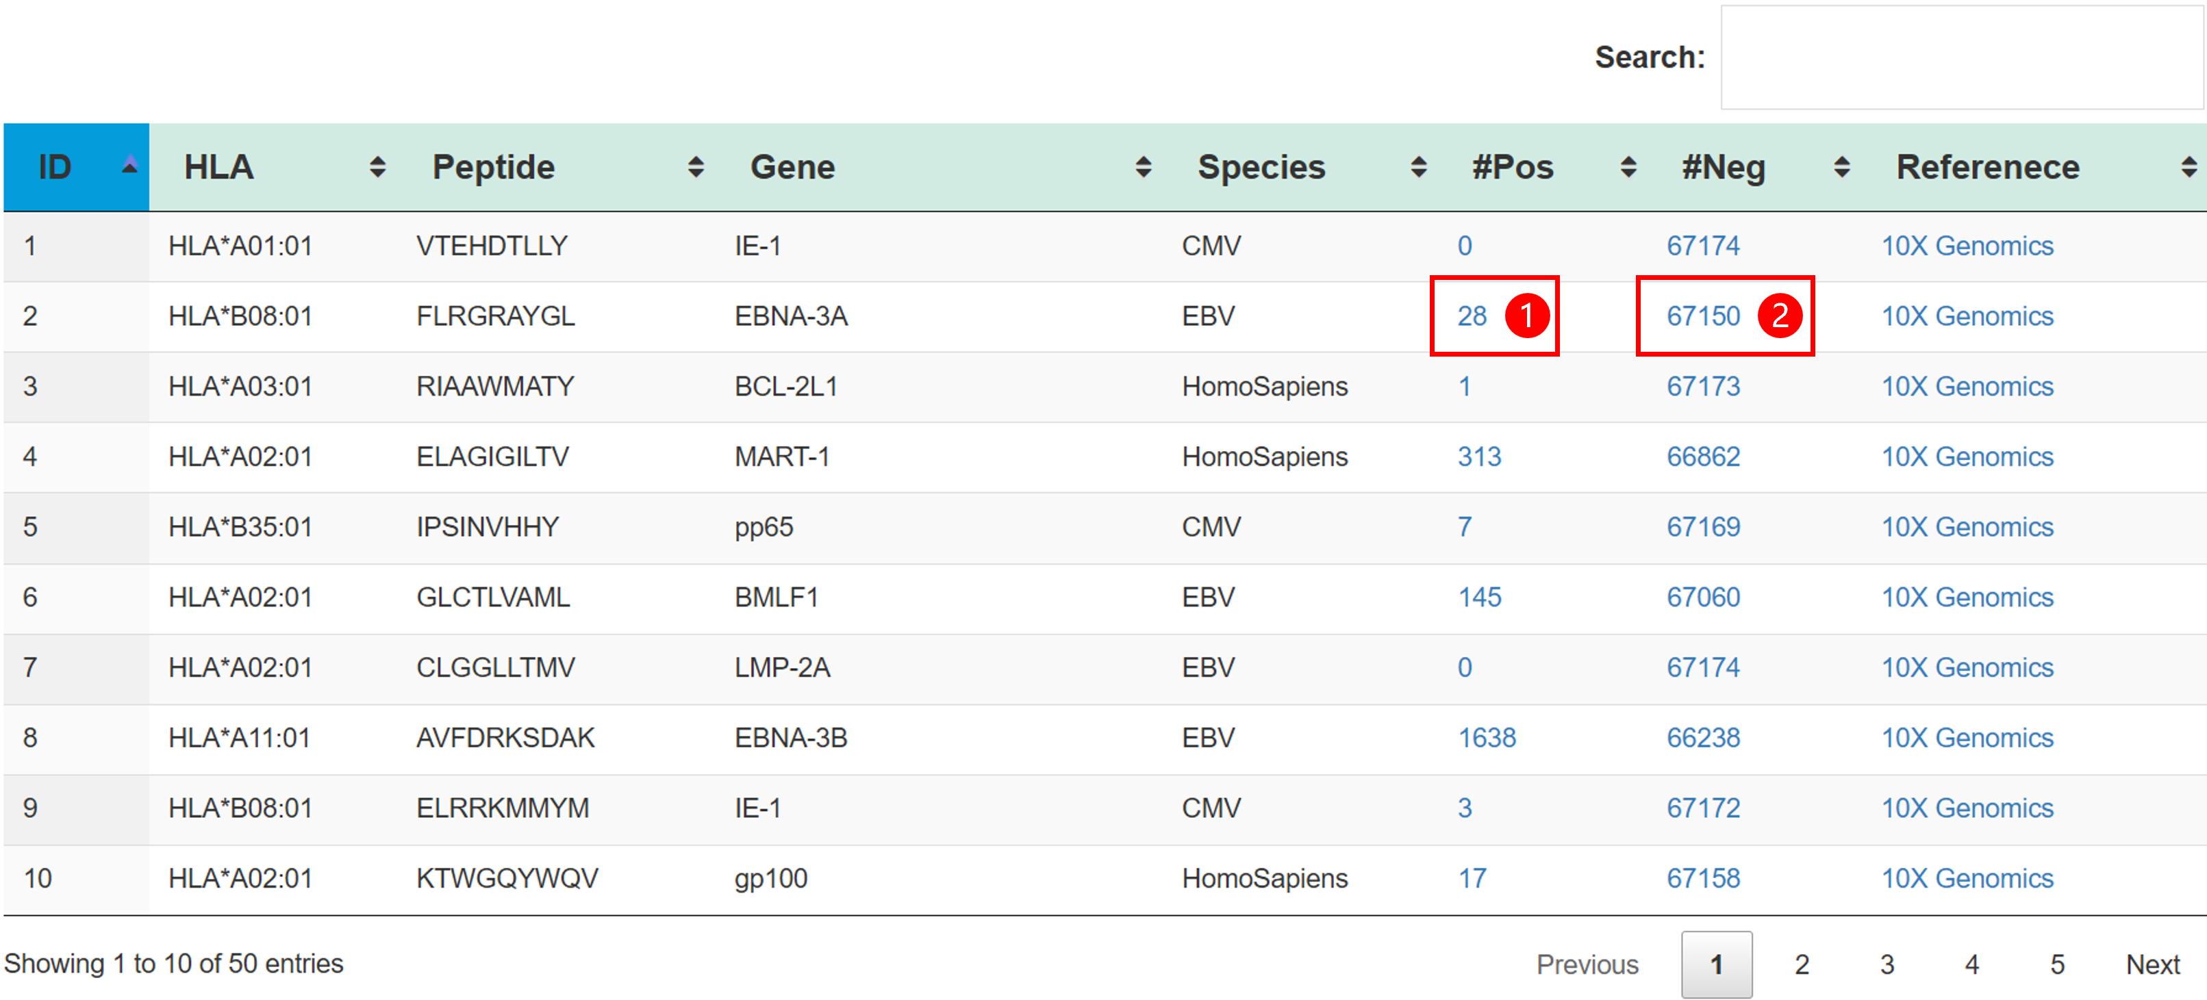Open #Pos value 1638 for AVFDRKSDAK
Screen dimensions: 2207x1000
(1487, 737)
